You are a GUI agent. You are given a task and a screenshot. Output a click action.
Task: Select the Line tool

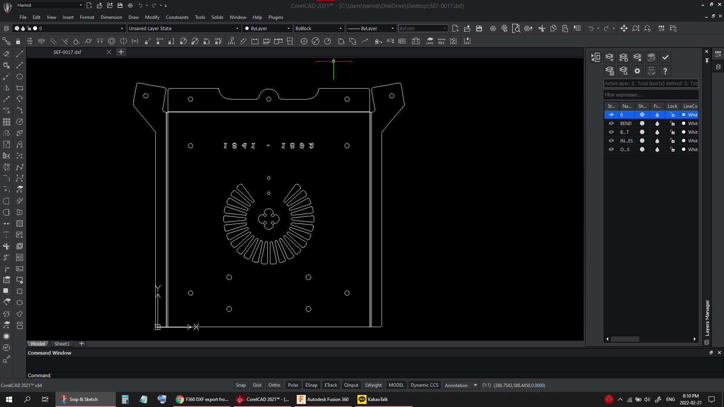click(x=20, y=54)
